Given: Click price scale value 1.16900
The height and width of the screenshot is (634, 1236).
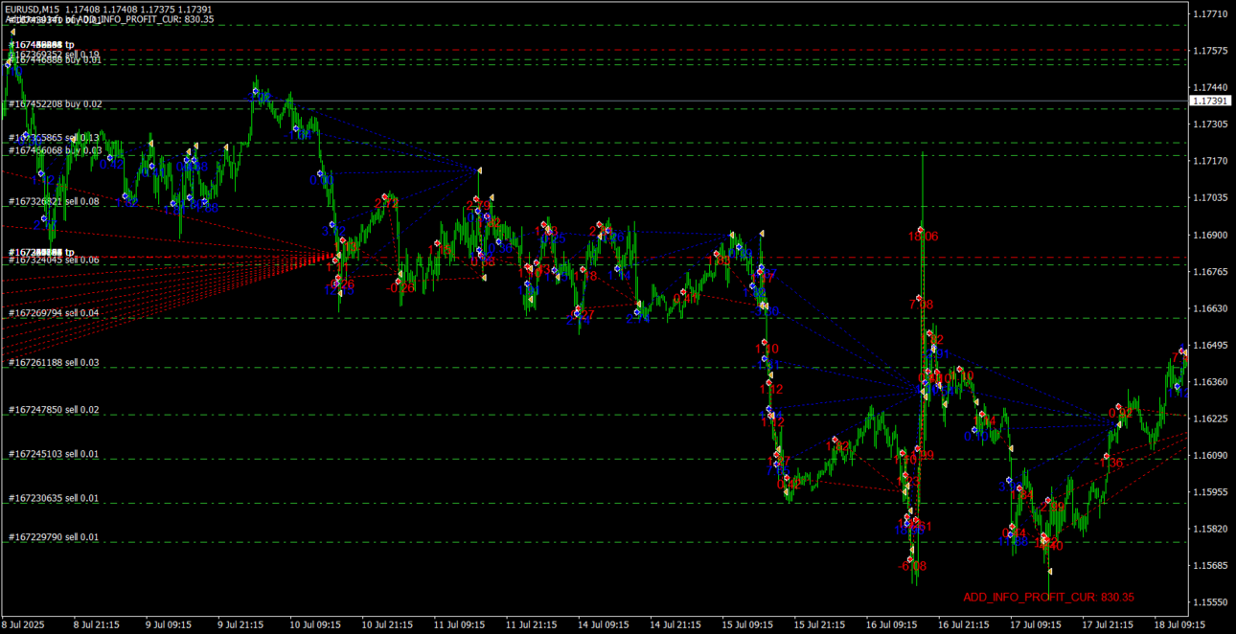Looking at the screenshot, I should [1209, 235].
